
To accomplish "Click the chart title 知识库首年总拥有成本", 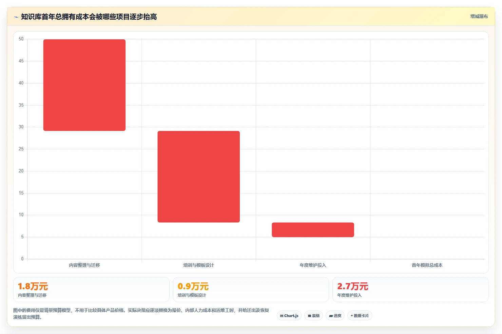I will [x=89, y=17].
